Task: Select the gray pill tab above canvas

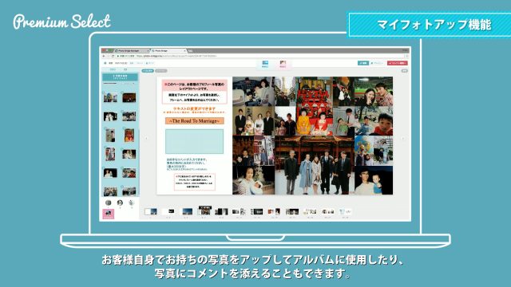Action: (161, 71)
